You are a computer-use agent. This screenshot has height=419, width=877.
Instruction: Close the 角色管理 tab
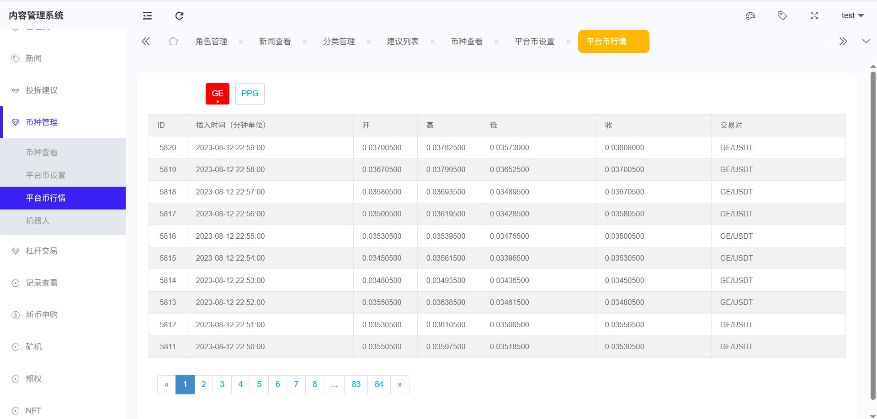point(241,42)
